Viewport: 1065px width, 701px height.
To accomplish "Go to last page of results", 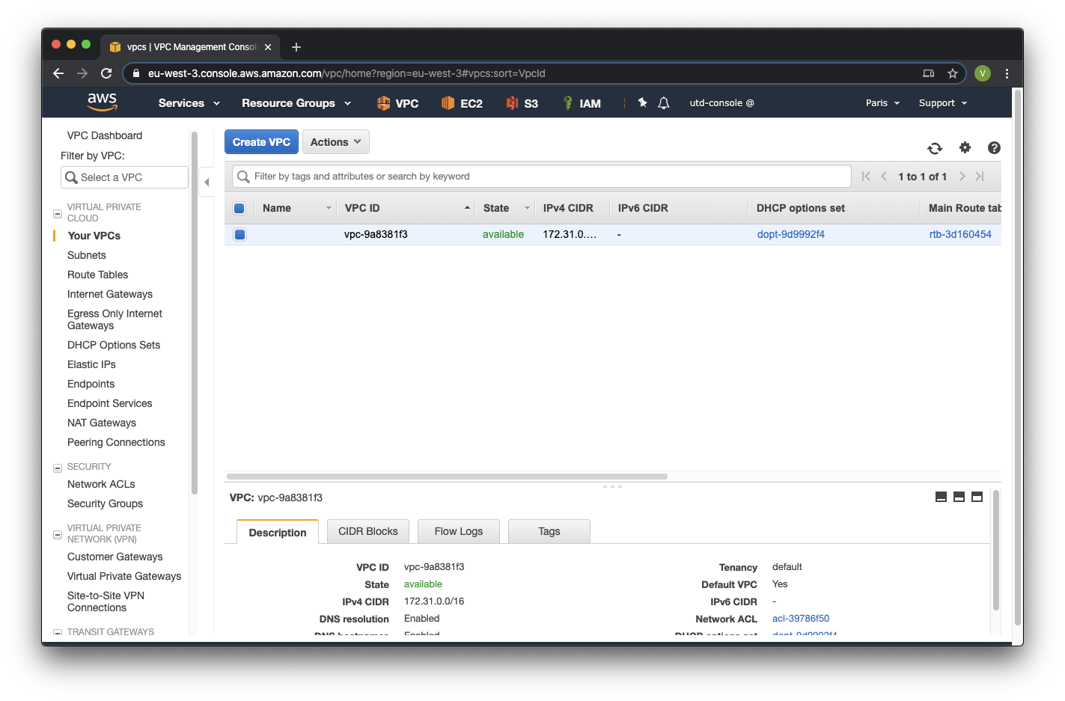I will (x=980, y=177).
